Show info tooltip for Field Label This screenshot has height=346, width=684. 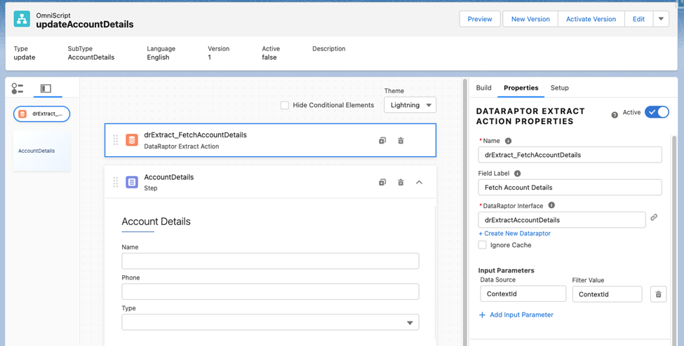click(517, 174)
